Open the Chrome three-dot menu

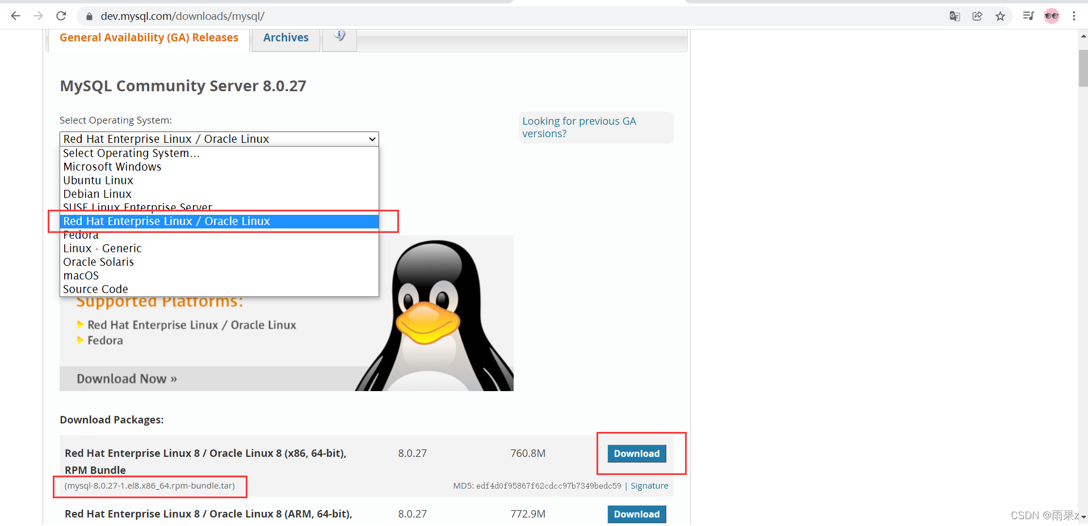click(1074, 16)
